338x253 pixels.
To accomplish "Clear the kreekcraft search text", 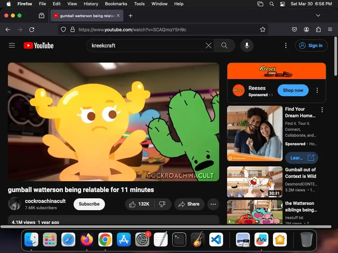I will (209, 45).
